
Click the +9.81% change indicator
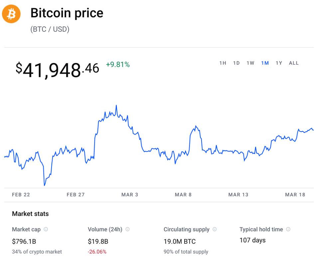[118, 65]
